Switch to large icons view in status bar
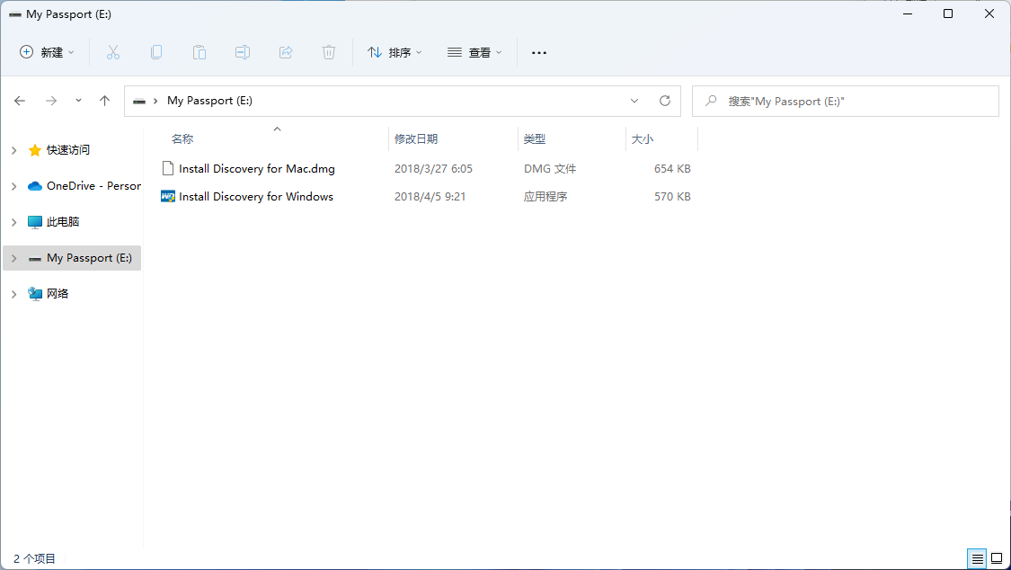Image resolution: width=1011 pixels, height=570 pixels. [x=997, y=558]
